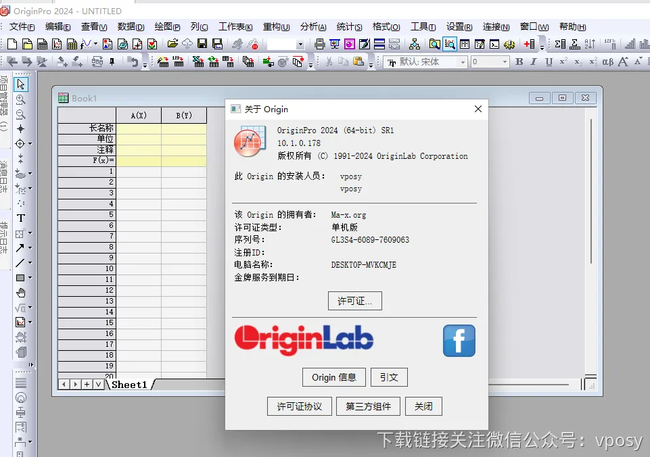Expand the Data Reader tool dropdown arrow
Screen dimensions: 650x457
click(30, 144)
